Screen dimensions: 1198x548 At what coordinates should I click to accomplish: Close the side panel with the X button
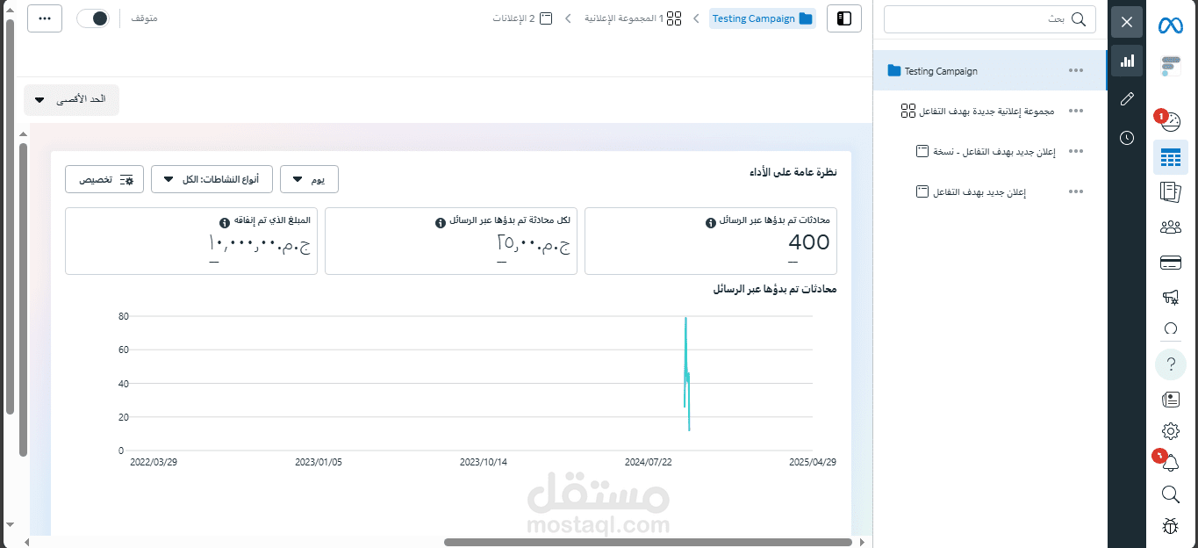pyautogui.click(x=1127, y=22)
